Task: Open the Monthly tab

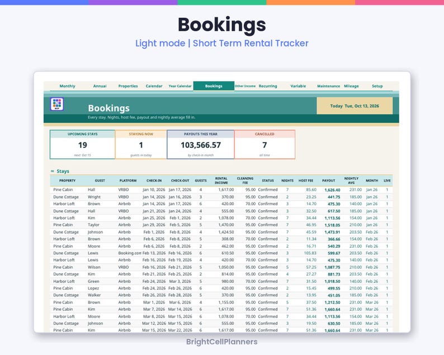Action: pos(68,86)
